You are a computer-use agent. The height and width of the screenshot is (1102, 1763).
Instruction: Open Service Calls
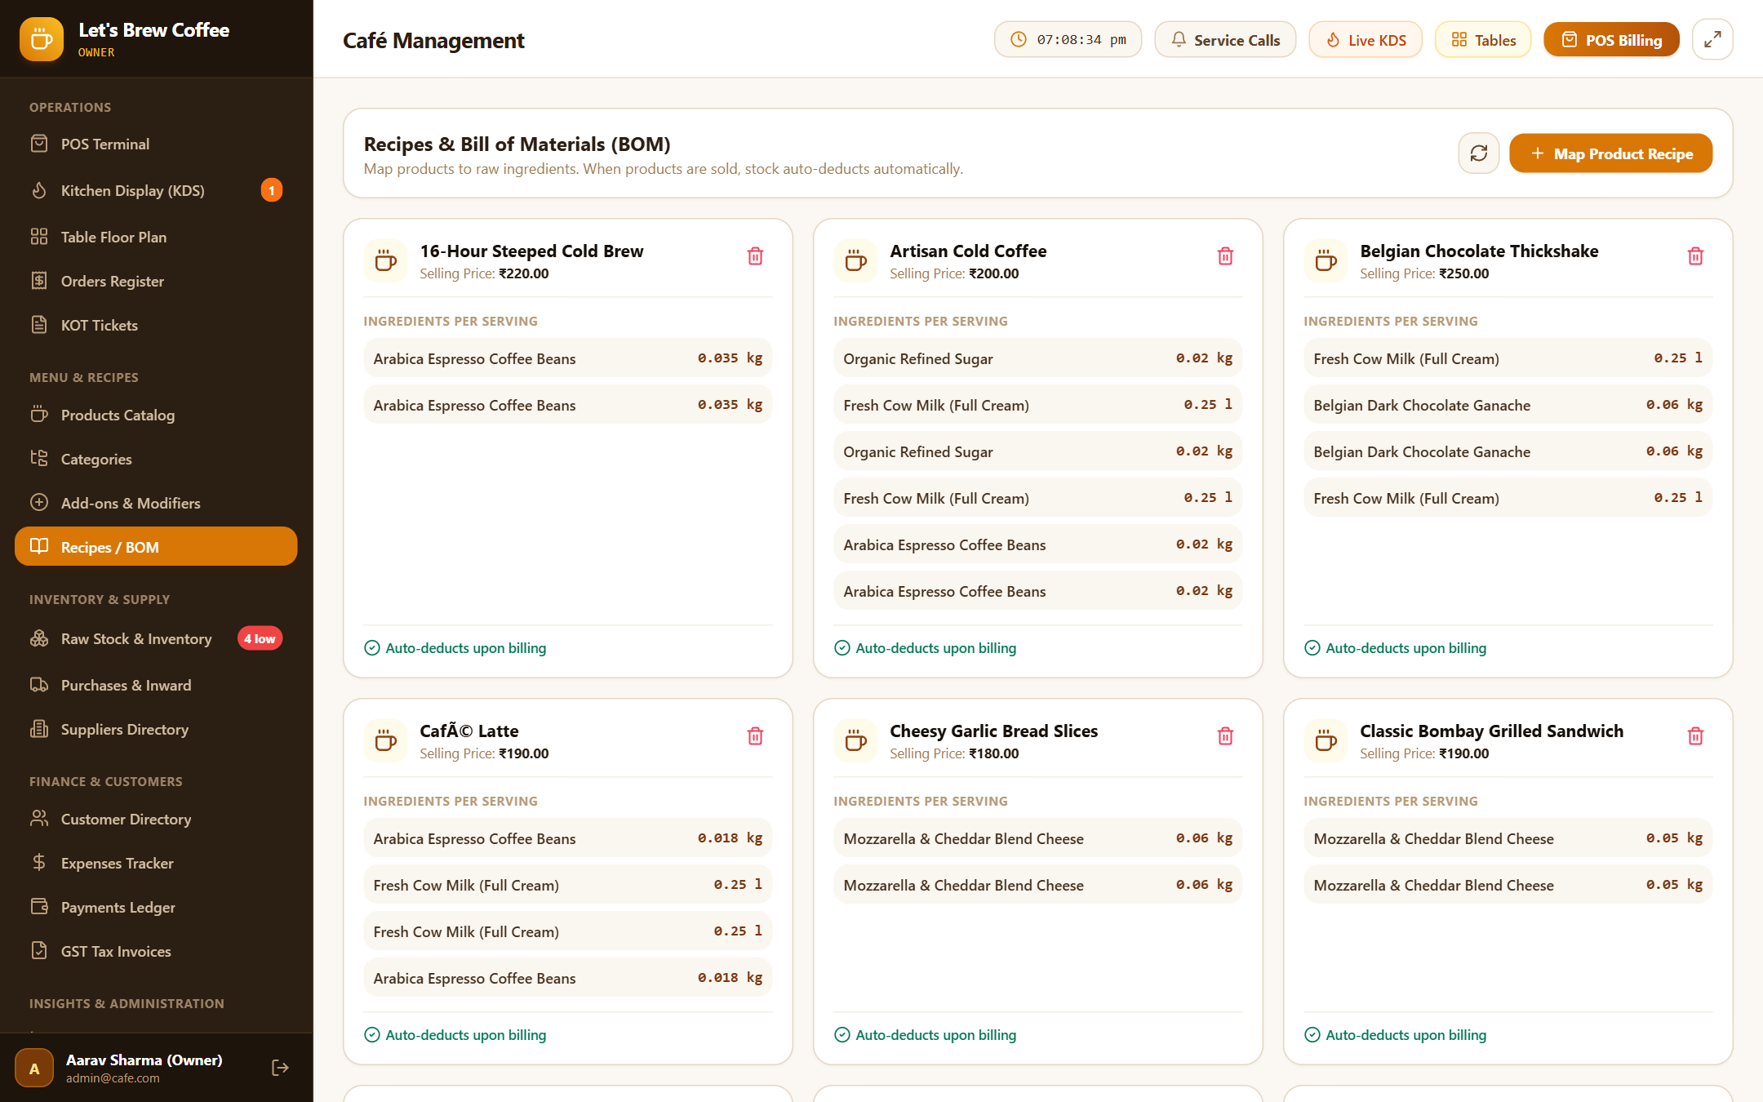pyautogui.click(x=1225, y=40)
